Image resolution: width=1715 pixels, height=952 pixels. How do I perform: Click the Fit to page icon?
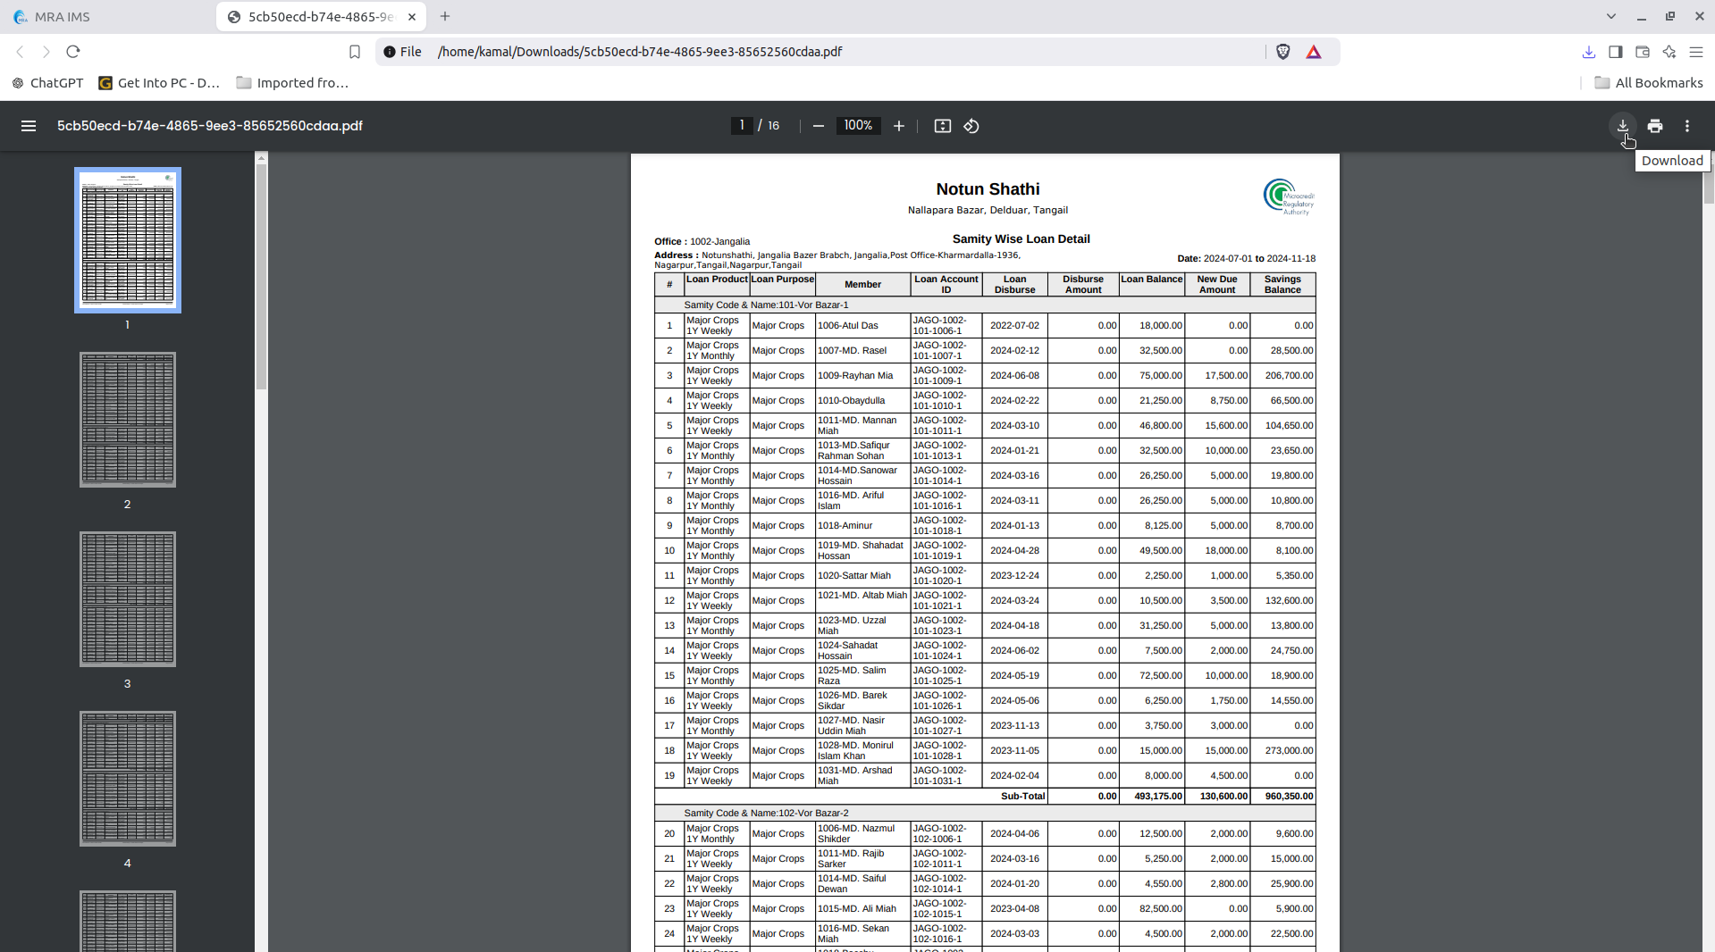pos(943,126)
